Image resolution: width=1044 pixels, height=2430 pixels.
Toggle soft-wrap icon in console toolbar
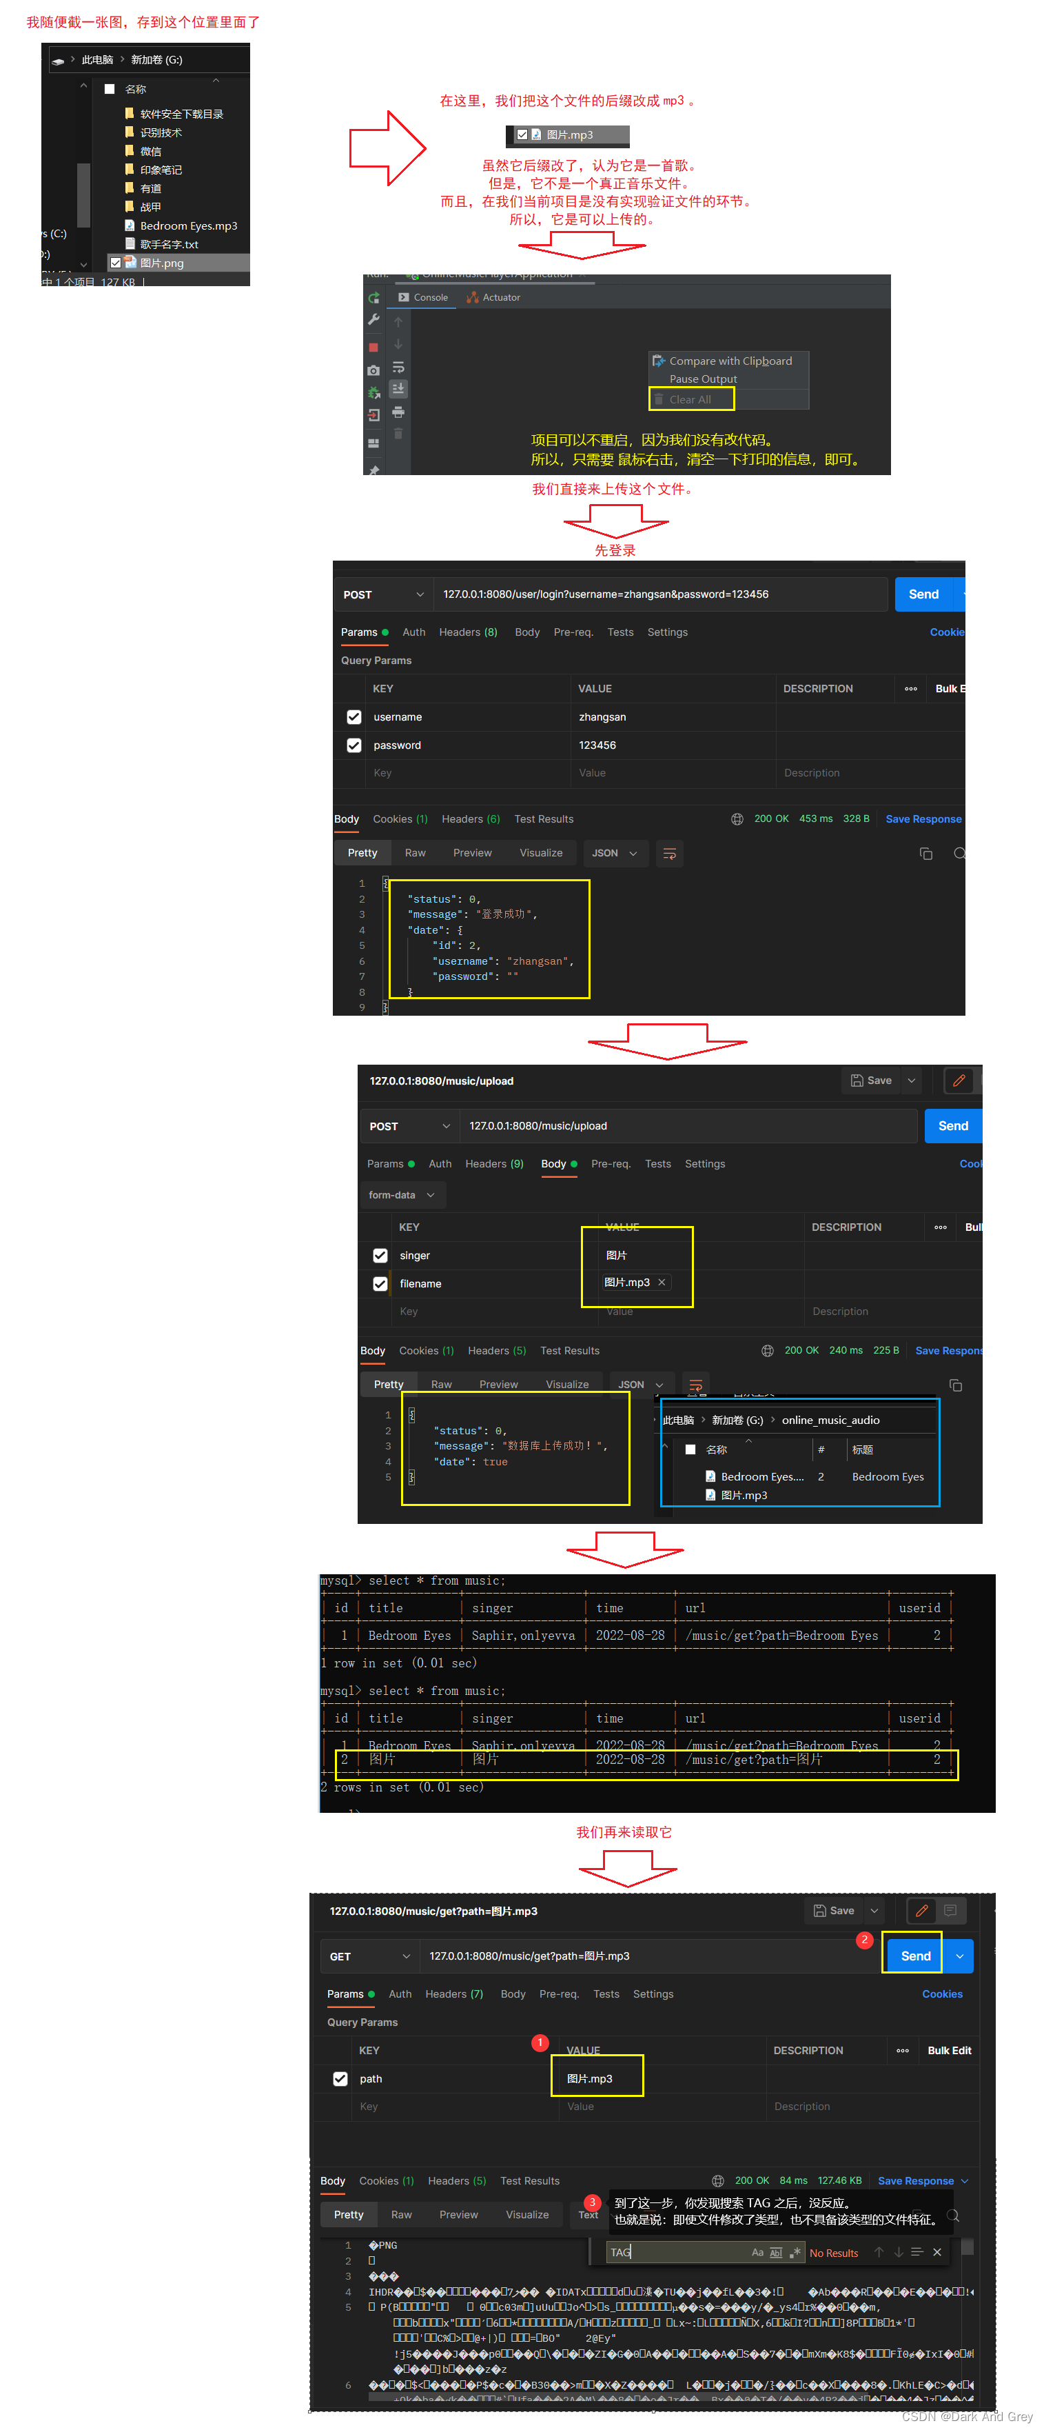pyautogui.click(x=398, y=367)
